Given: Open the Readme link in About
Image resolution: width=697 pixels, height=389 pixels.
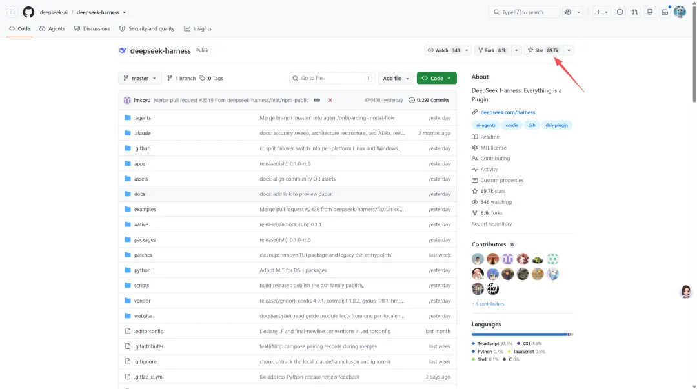Looking at the screenshot, I should pos(490,137).
